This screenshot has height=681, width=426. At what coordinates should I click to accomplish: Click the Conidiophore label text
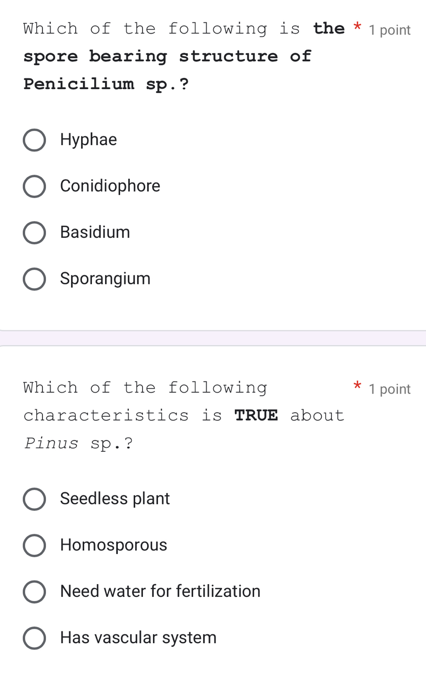(x=110, y=186)
